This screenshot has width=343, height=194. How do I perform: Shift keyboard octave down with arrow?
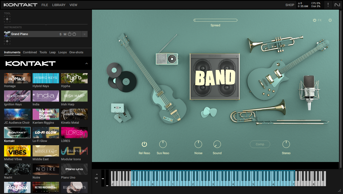click(97, 182)
